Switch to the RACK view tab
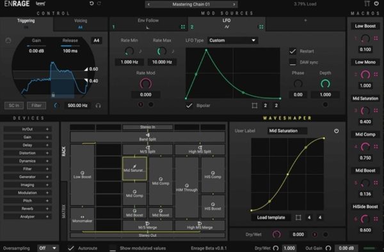 (63, 151)
